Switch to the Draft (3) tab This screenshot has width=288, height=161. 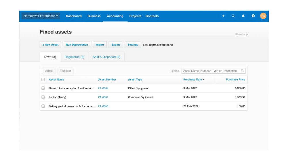tap(50, 57)
